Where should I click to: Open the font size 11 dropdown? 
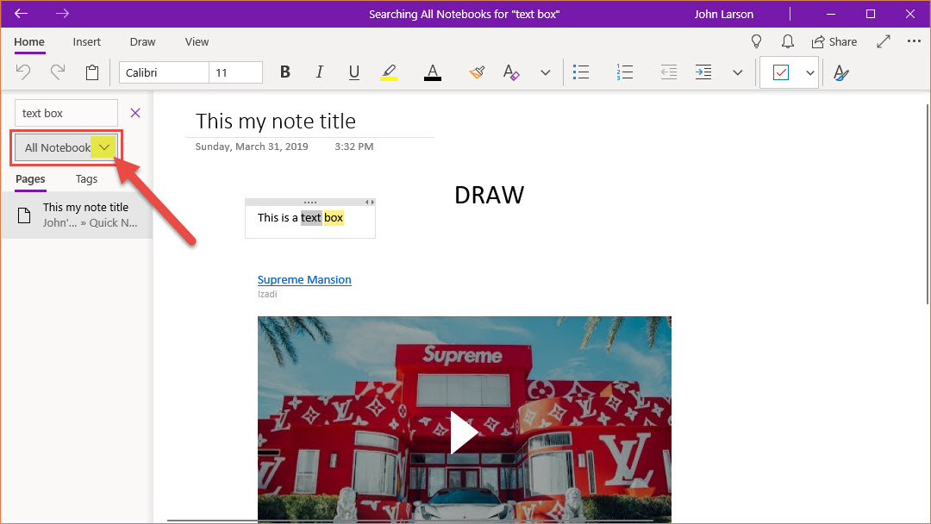point(235,73)
